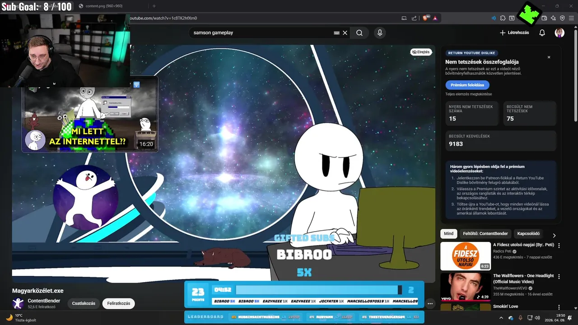
Task: Click the 'Teljes elemzés megtekintése' link
Action: (468, 94)
